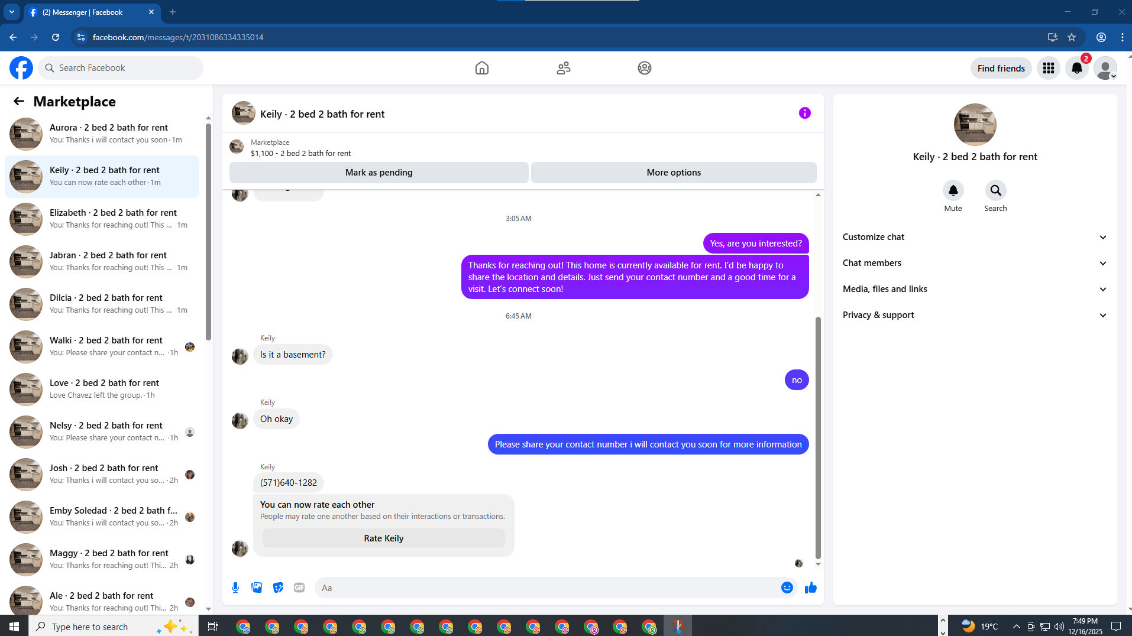Open the Josh conversation
Image resolution: width=1132 pixels, height=636 pixels.
coord(102,474)
